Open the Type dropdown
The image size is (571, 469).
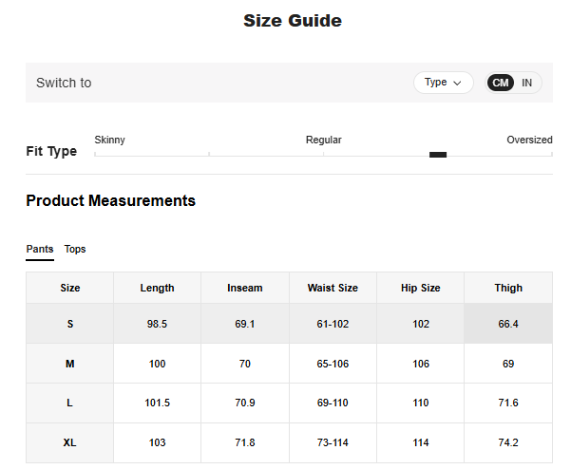click(443, 83)
